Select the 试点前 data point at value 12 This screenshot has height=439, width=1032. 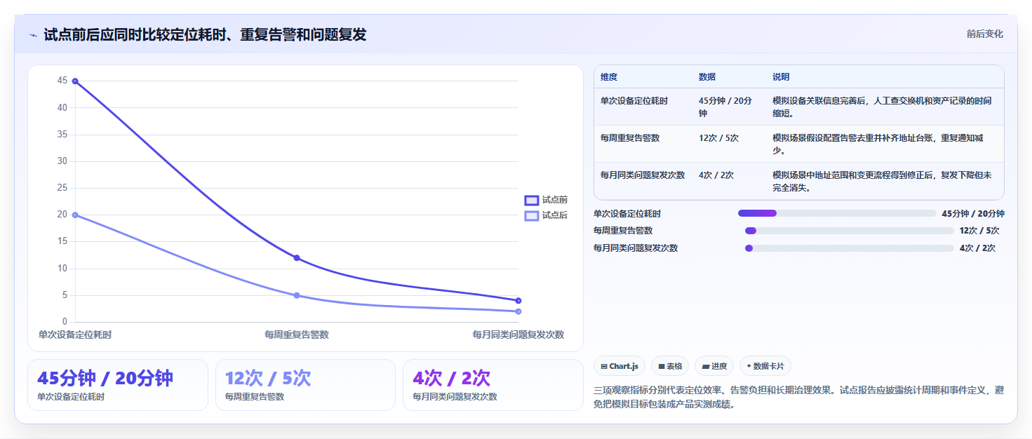tap(297, 258)
